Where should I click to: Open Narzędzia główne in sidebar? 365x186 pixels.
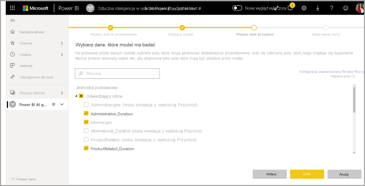point(32,32)
